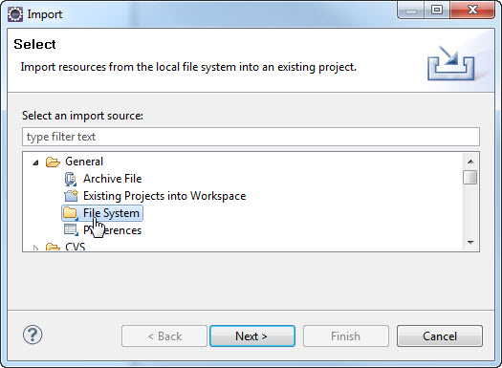The image size is (502, 368).
Task: Click the Existing Projects into Workspace icon
Action: (71, 196)
